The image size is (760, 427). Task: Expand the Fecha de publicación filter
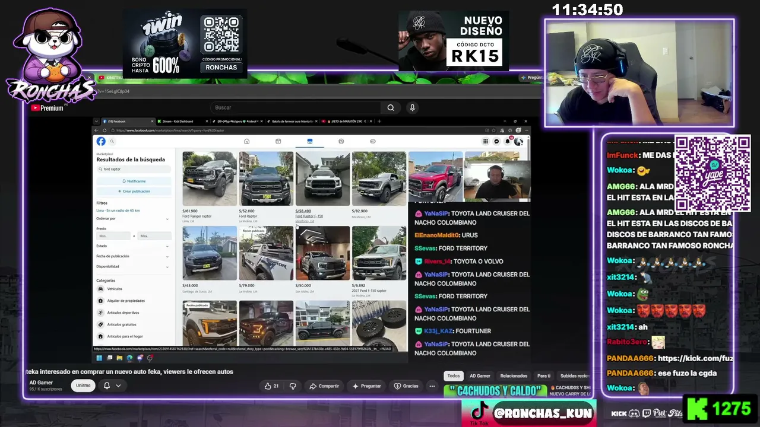(133, 256)
